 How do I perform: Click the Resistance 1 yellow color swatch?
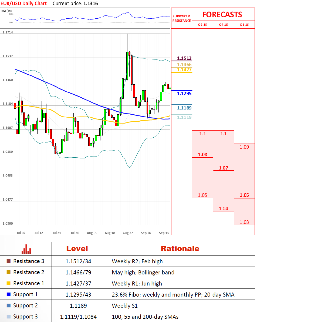[x=9, y=283]
